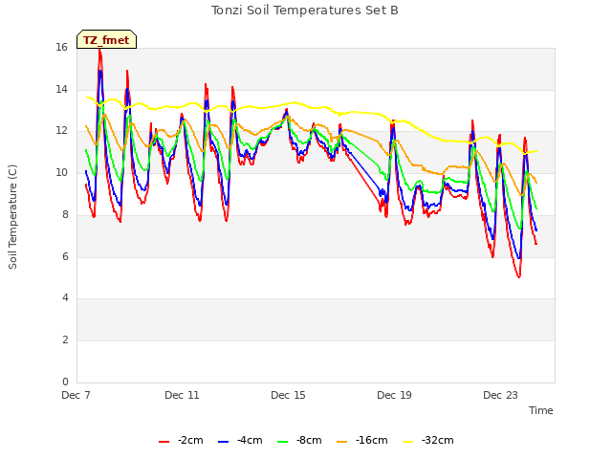
Task: Click the yellow -32cm legend color marker
Action: tap(408, 442)
